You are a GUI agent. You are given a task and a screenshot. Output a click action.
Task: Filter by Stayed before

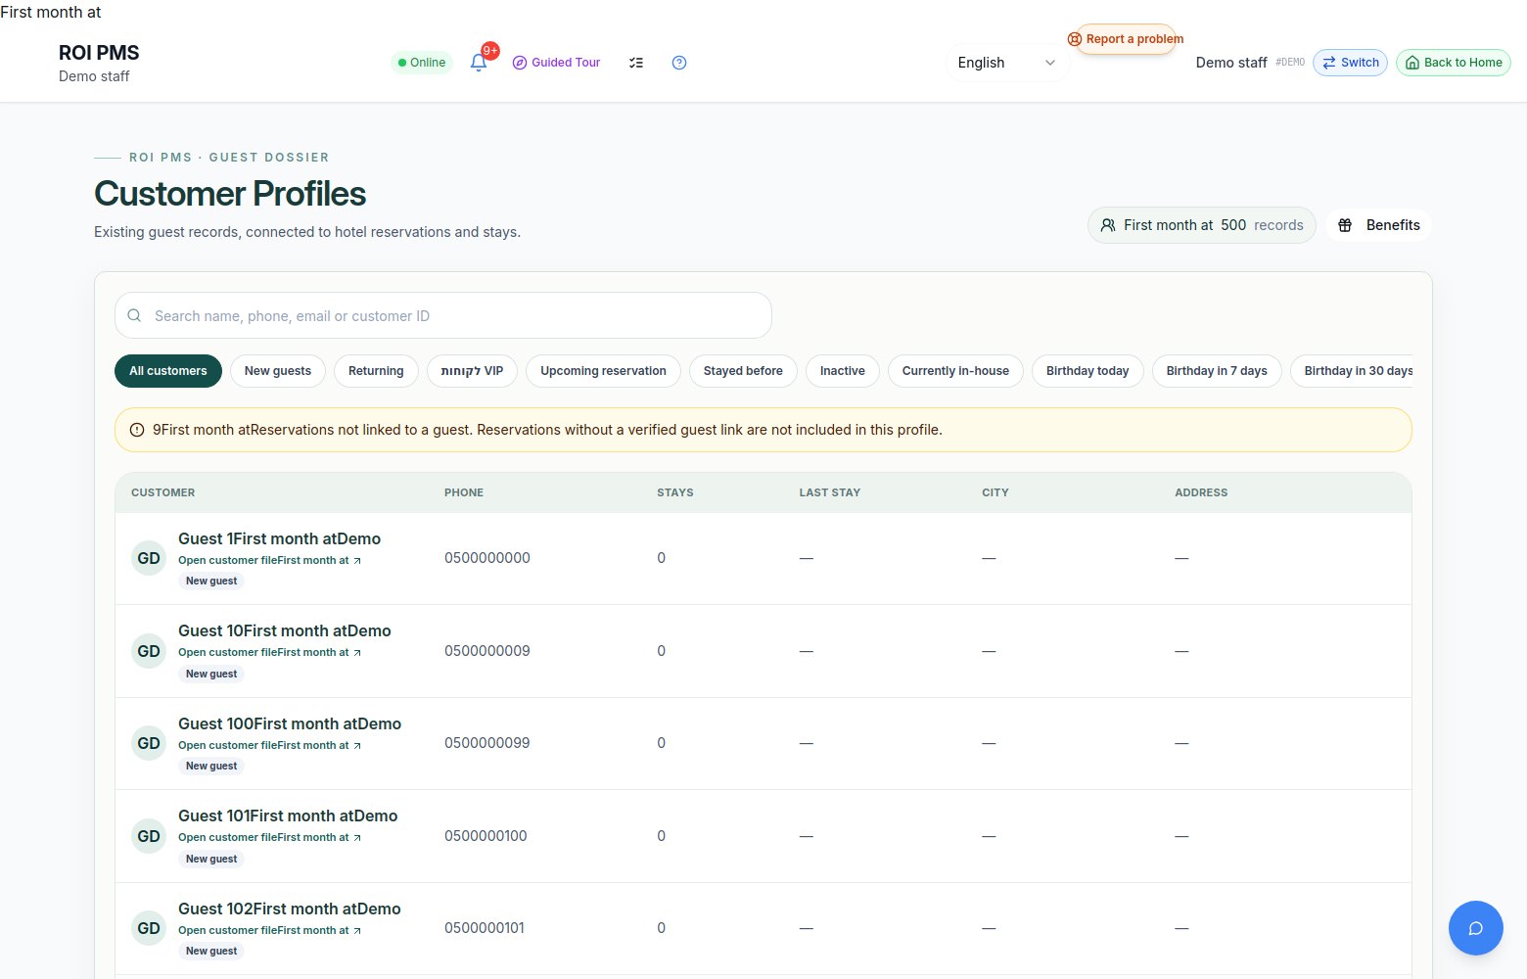[743, 371]
